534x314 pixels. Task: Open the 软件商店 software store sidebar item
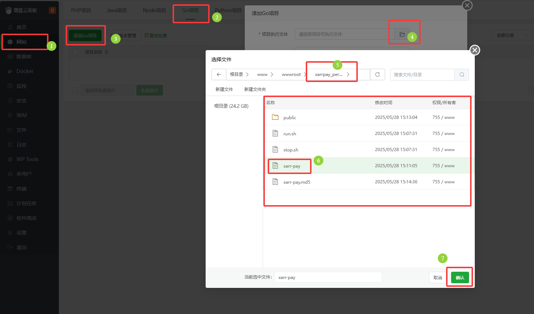(26, 218)
